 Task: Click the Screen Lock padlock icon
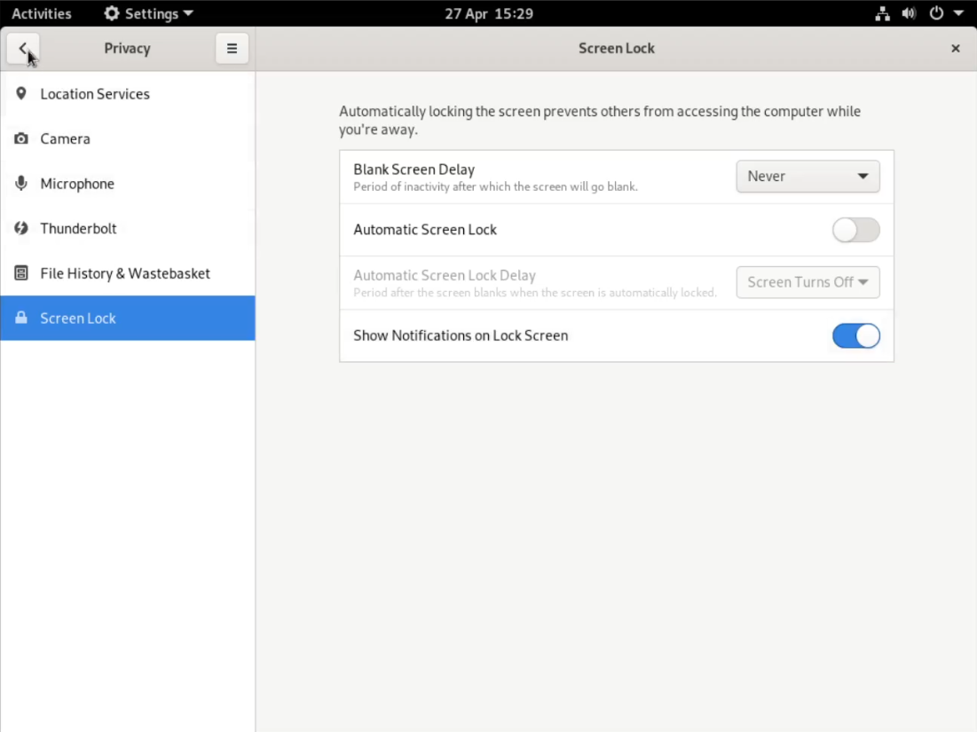tap(21, 318)
